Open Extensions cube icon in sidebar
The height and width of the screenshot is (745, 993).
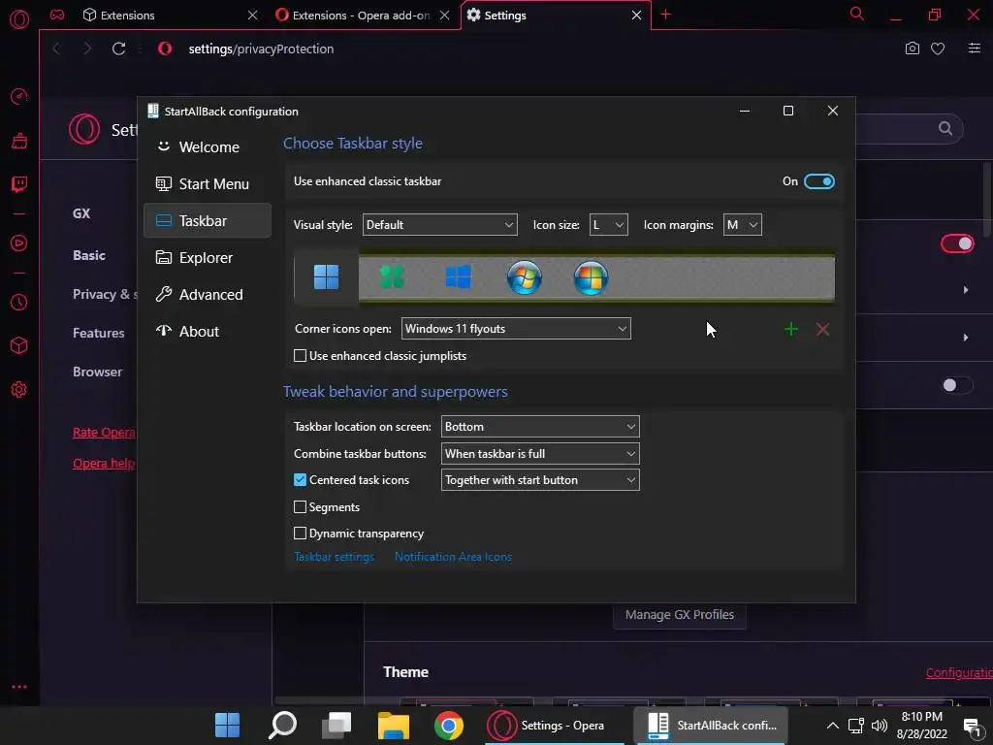19,345
